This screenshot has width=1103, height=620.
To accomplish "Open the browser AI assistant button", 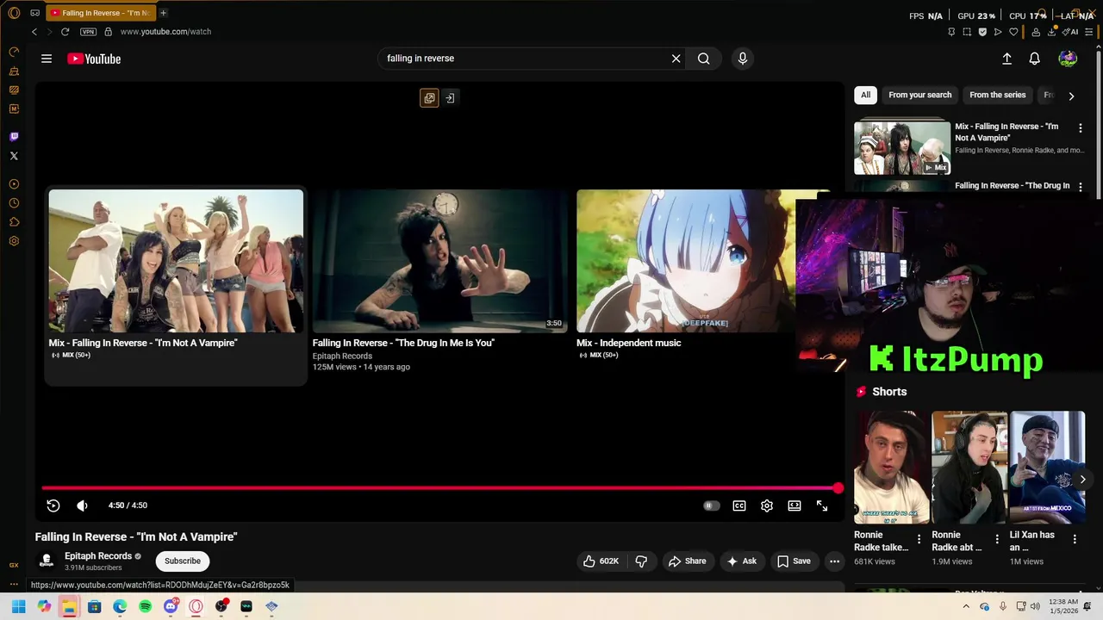I will coord(1071,32).
